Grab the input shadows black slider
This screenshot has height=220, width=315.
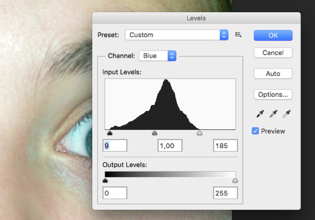110,133
